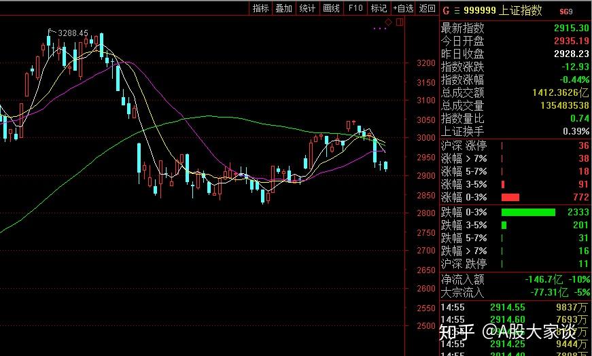592x356 pixels.
Task: Click the 跌幅 5-7% row
Action: (515, 238)
